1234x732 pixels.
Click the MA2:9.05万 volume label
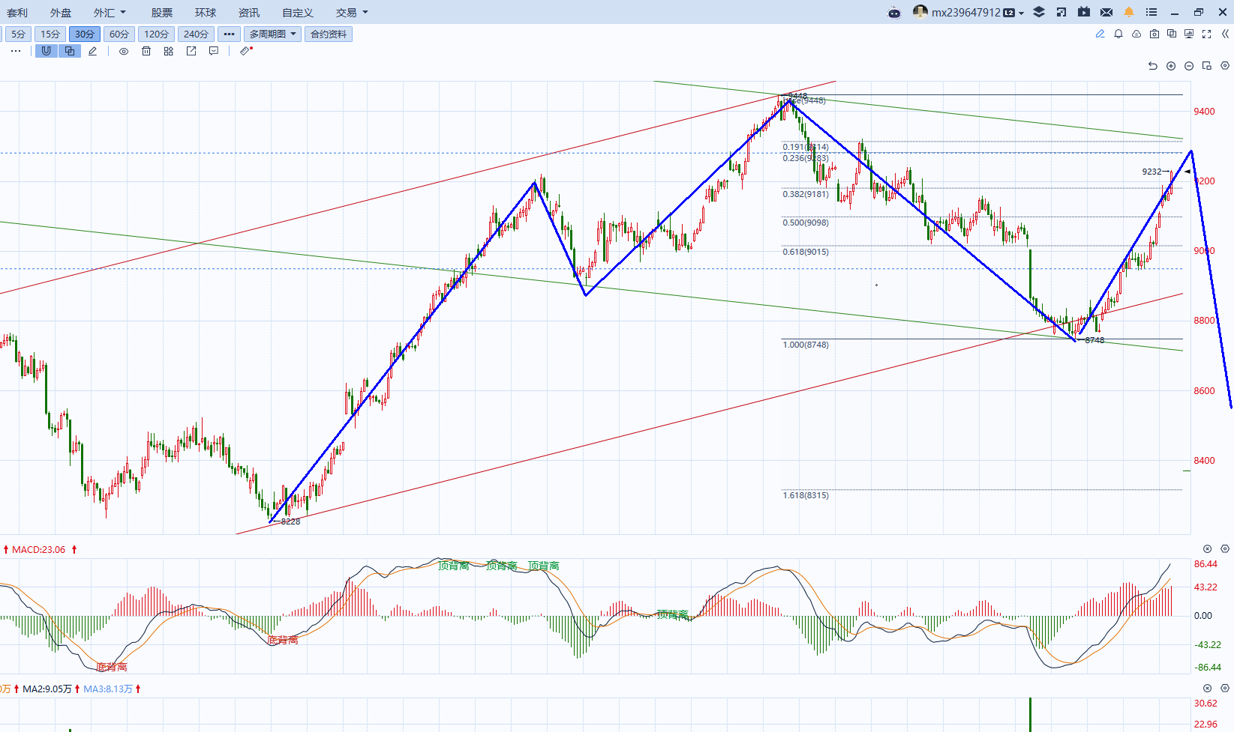tap(47, 689)
